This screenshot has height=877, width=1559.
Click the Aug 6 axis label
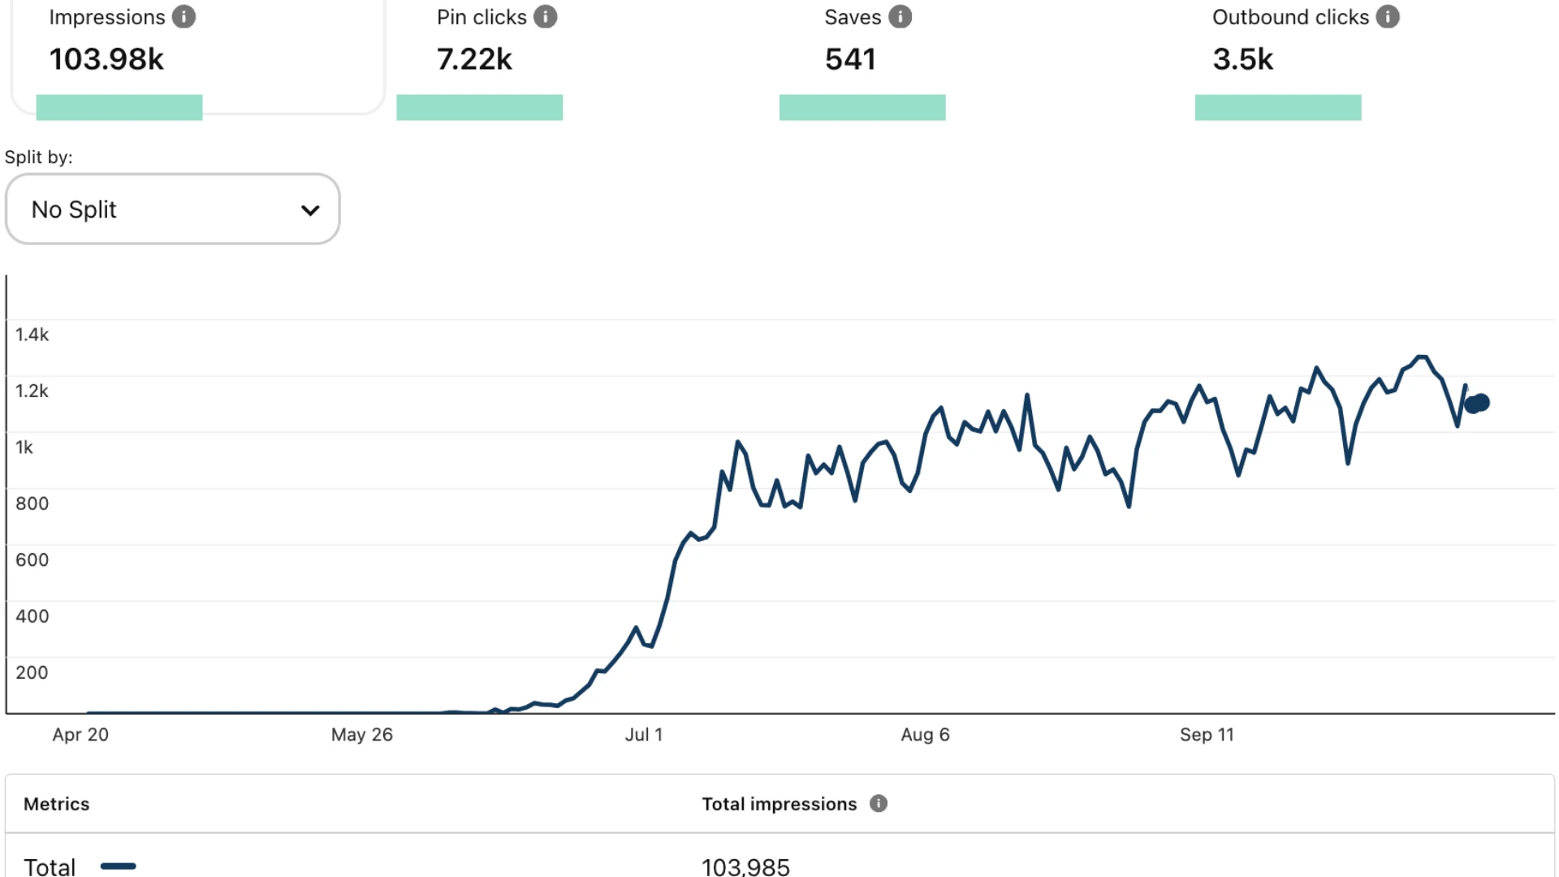click(925, 735)
